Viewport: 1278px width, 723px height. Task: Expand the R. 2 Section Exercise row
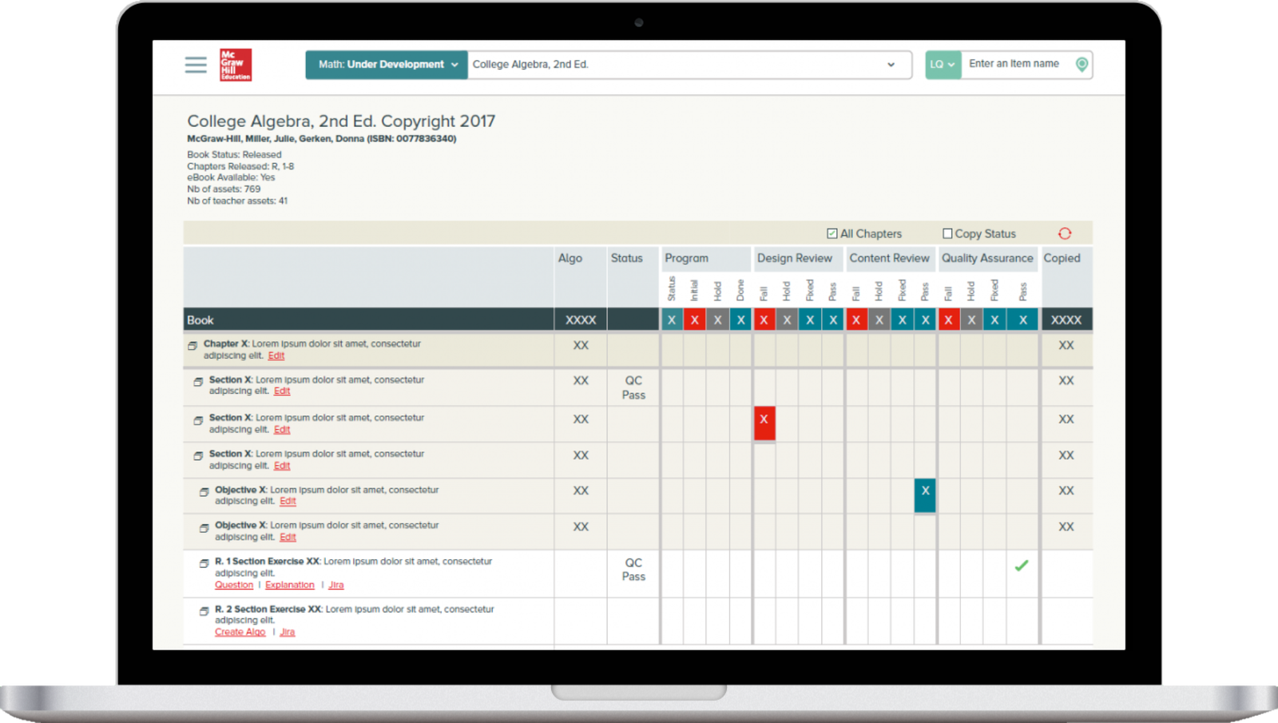204,611
